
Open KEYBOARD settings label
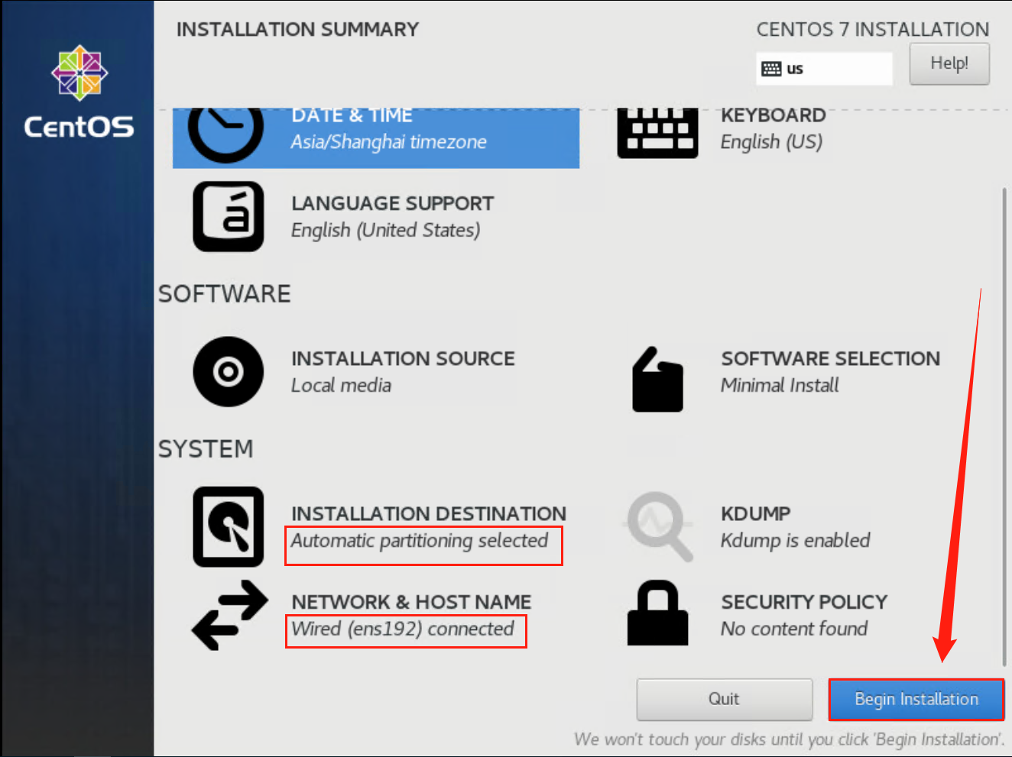(x=773, y=115)
